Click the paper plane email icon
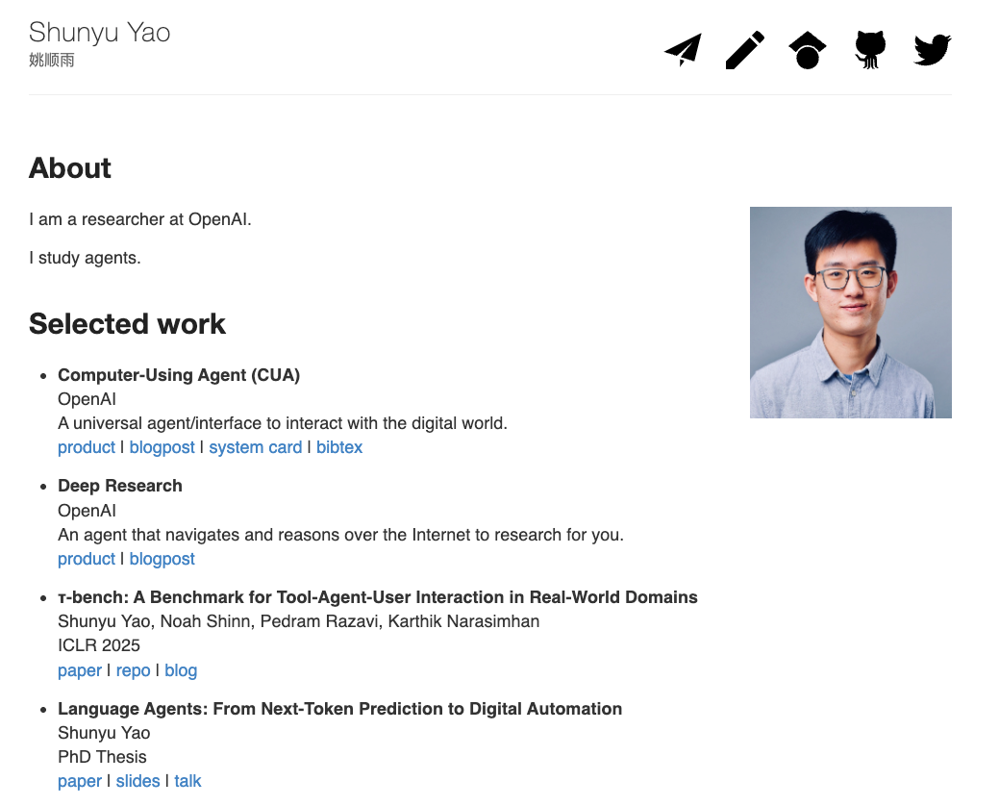Screen dimensions: 999x806 (683, 50)
